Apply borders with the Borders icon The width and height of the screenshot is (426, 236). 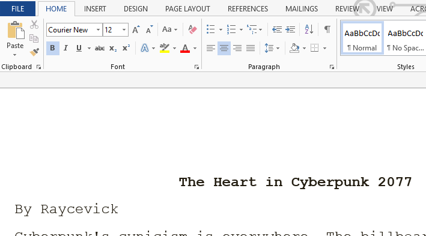click(315, 48)
